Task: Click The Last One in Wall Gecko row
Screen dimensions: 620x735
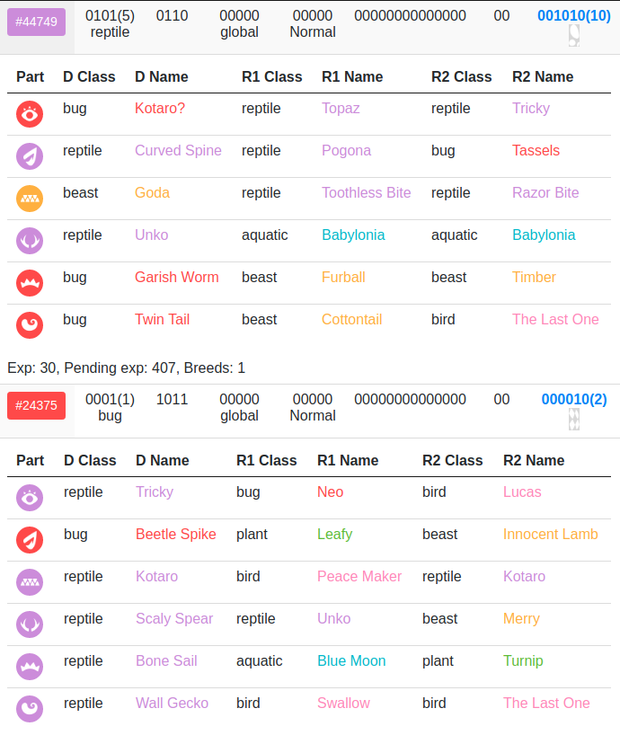Action: click(x=546, y=703)
